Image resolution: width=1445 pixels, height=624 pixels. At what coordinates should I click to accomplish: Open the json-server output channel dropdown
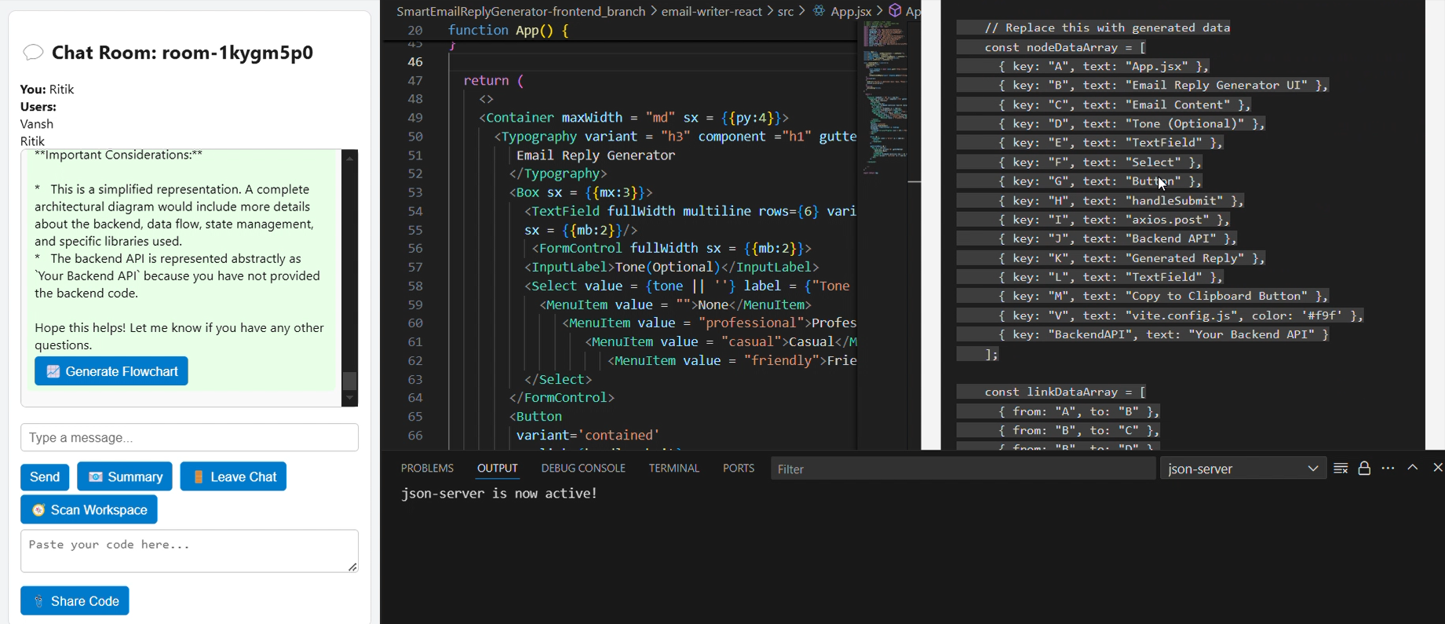[x=1243, y=469]
